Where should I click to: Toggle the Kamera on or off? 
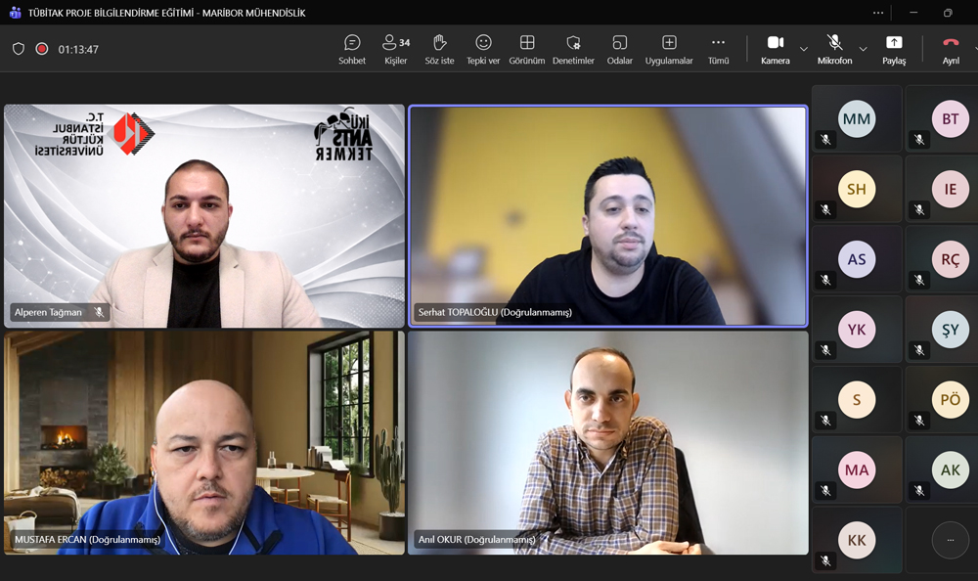(775, 48)
